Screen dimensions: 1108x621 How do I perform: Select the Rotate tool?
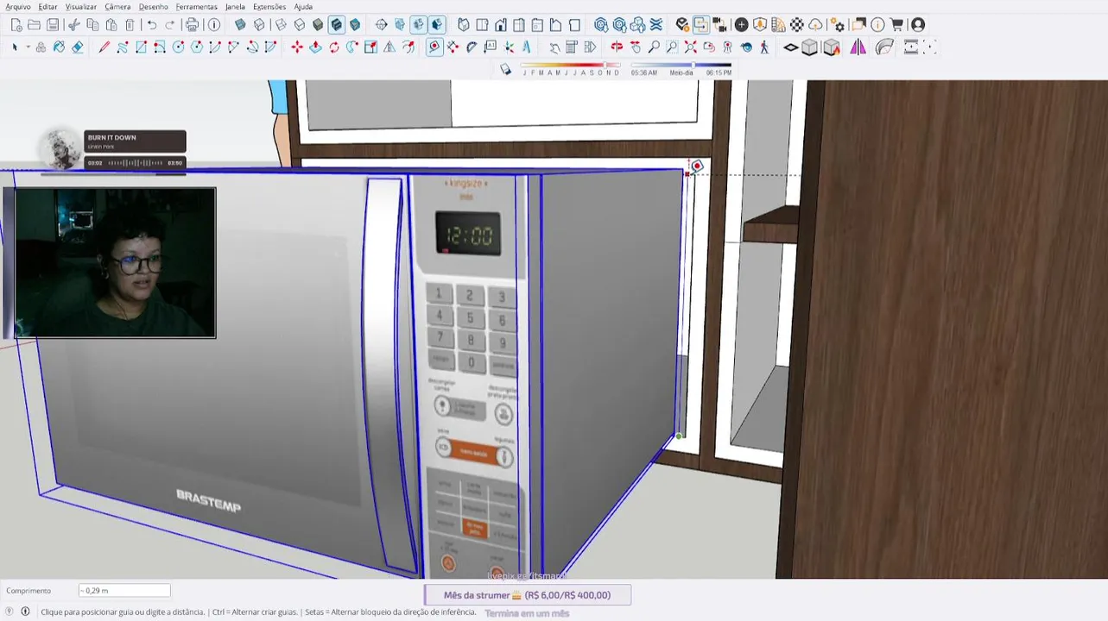click(x=334, y=47)
